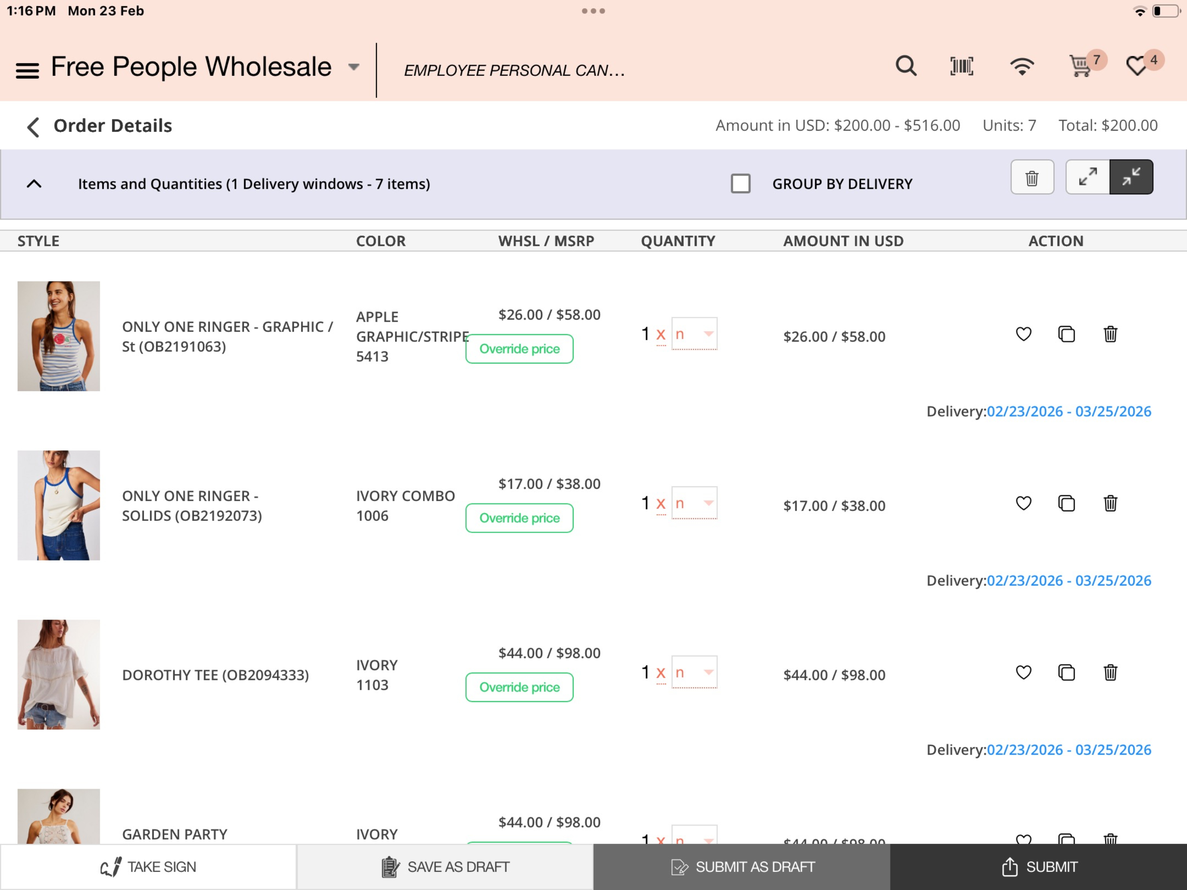Select the DOROTHY TEE (OB2094333) style name
Screen dimensions: 1187x890
(x=215, y=675)
